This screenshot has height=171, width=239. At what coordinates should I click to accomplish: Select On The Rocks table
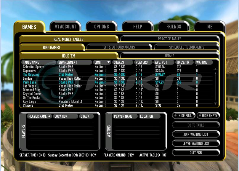pyautogui.click(x=117, y=98)
